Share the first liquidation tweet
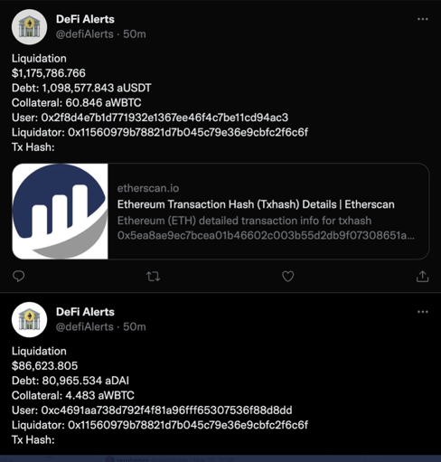This screenshot has height=462, width=441. 422,276
